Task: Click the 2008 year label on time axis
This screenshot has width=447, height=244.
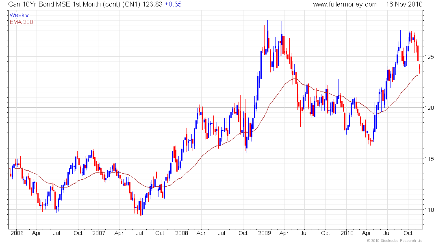Action: point(182,233)
